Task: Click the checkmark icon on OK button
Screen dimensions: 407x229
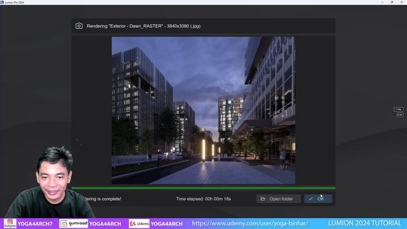Action: (x=311, y=199)
